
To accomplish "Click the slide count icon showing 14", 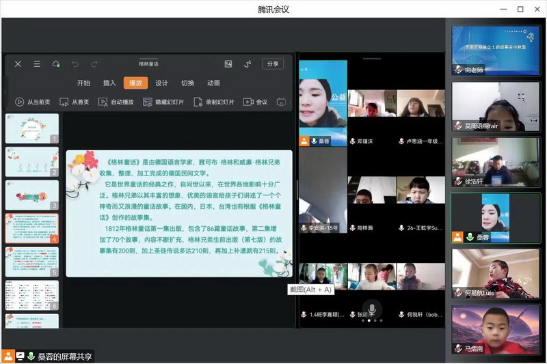I will pos(228,64).
